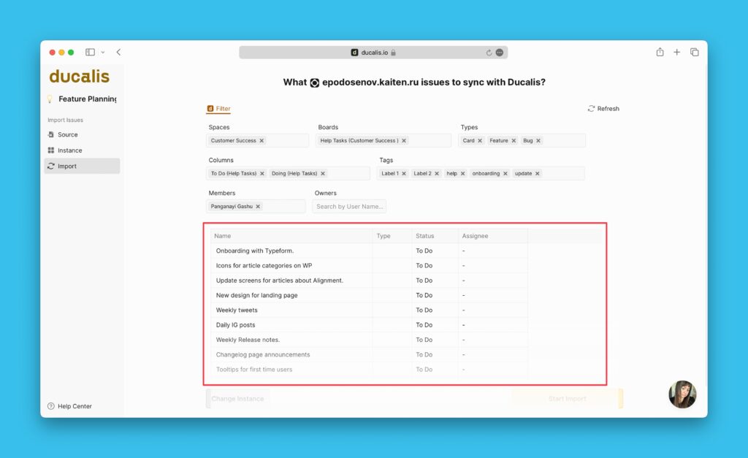Remove the Bug type filter chip
The height and width of the screenshot is (458, 748).
[538, 141]
